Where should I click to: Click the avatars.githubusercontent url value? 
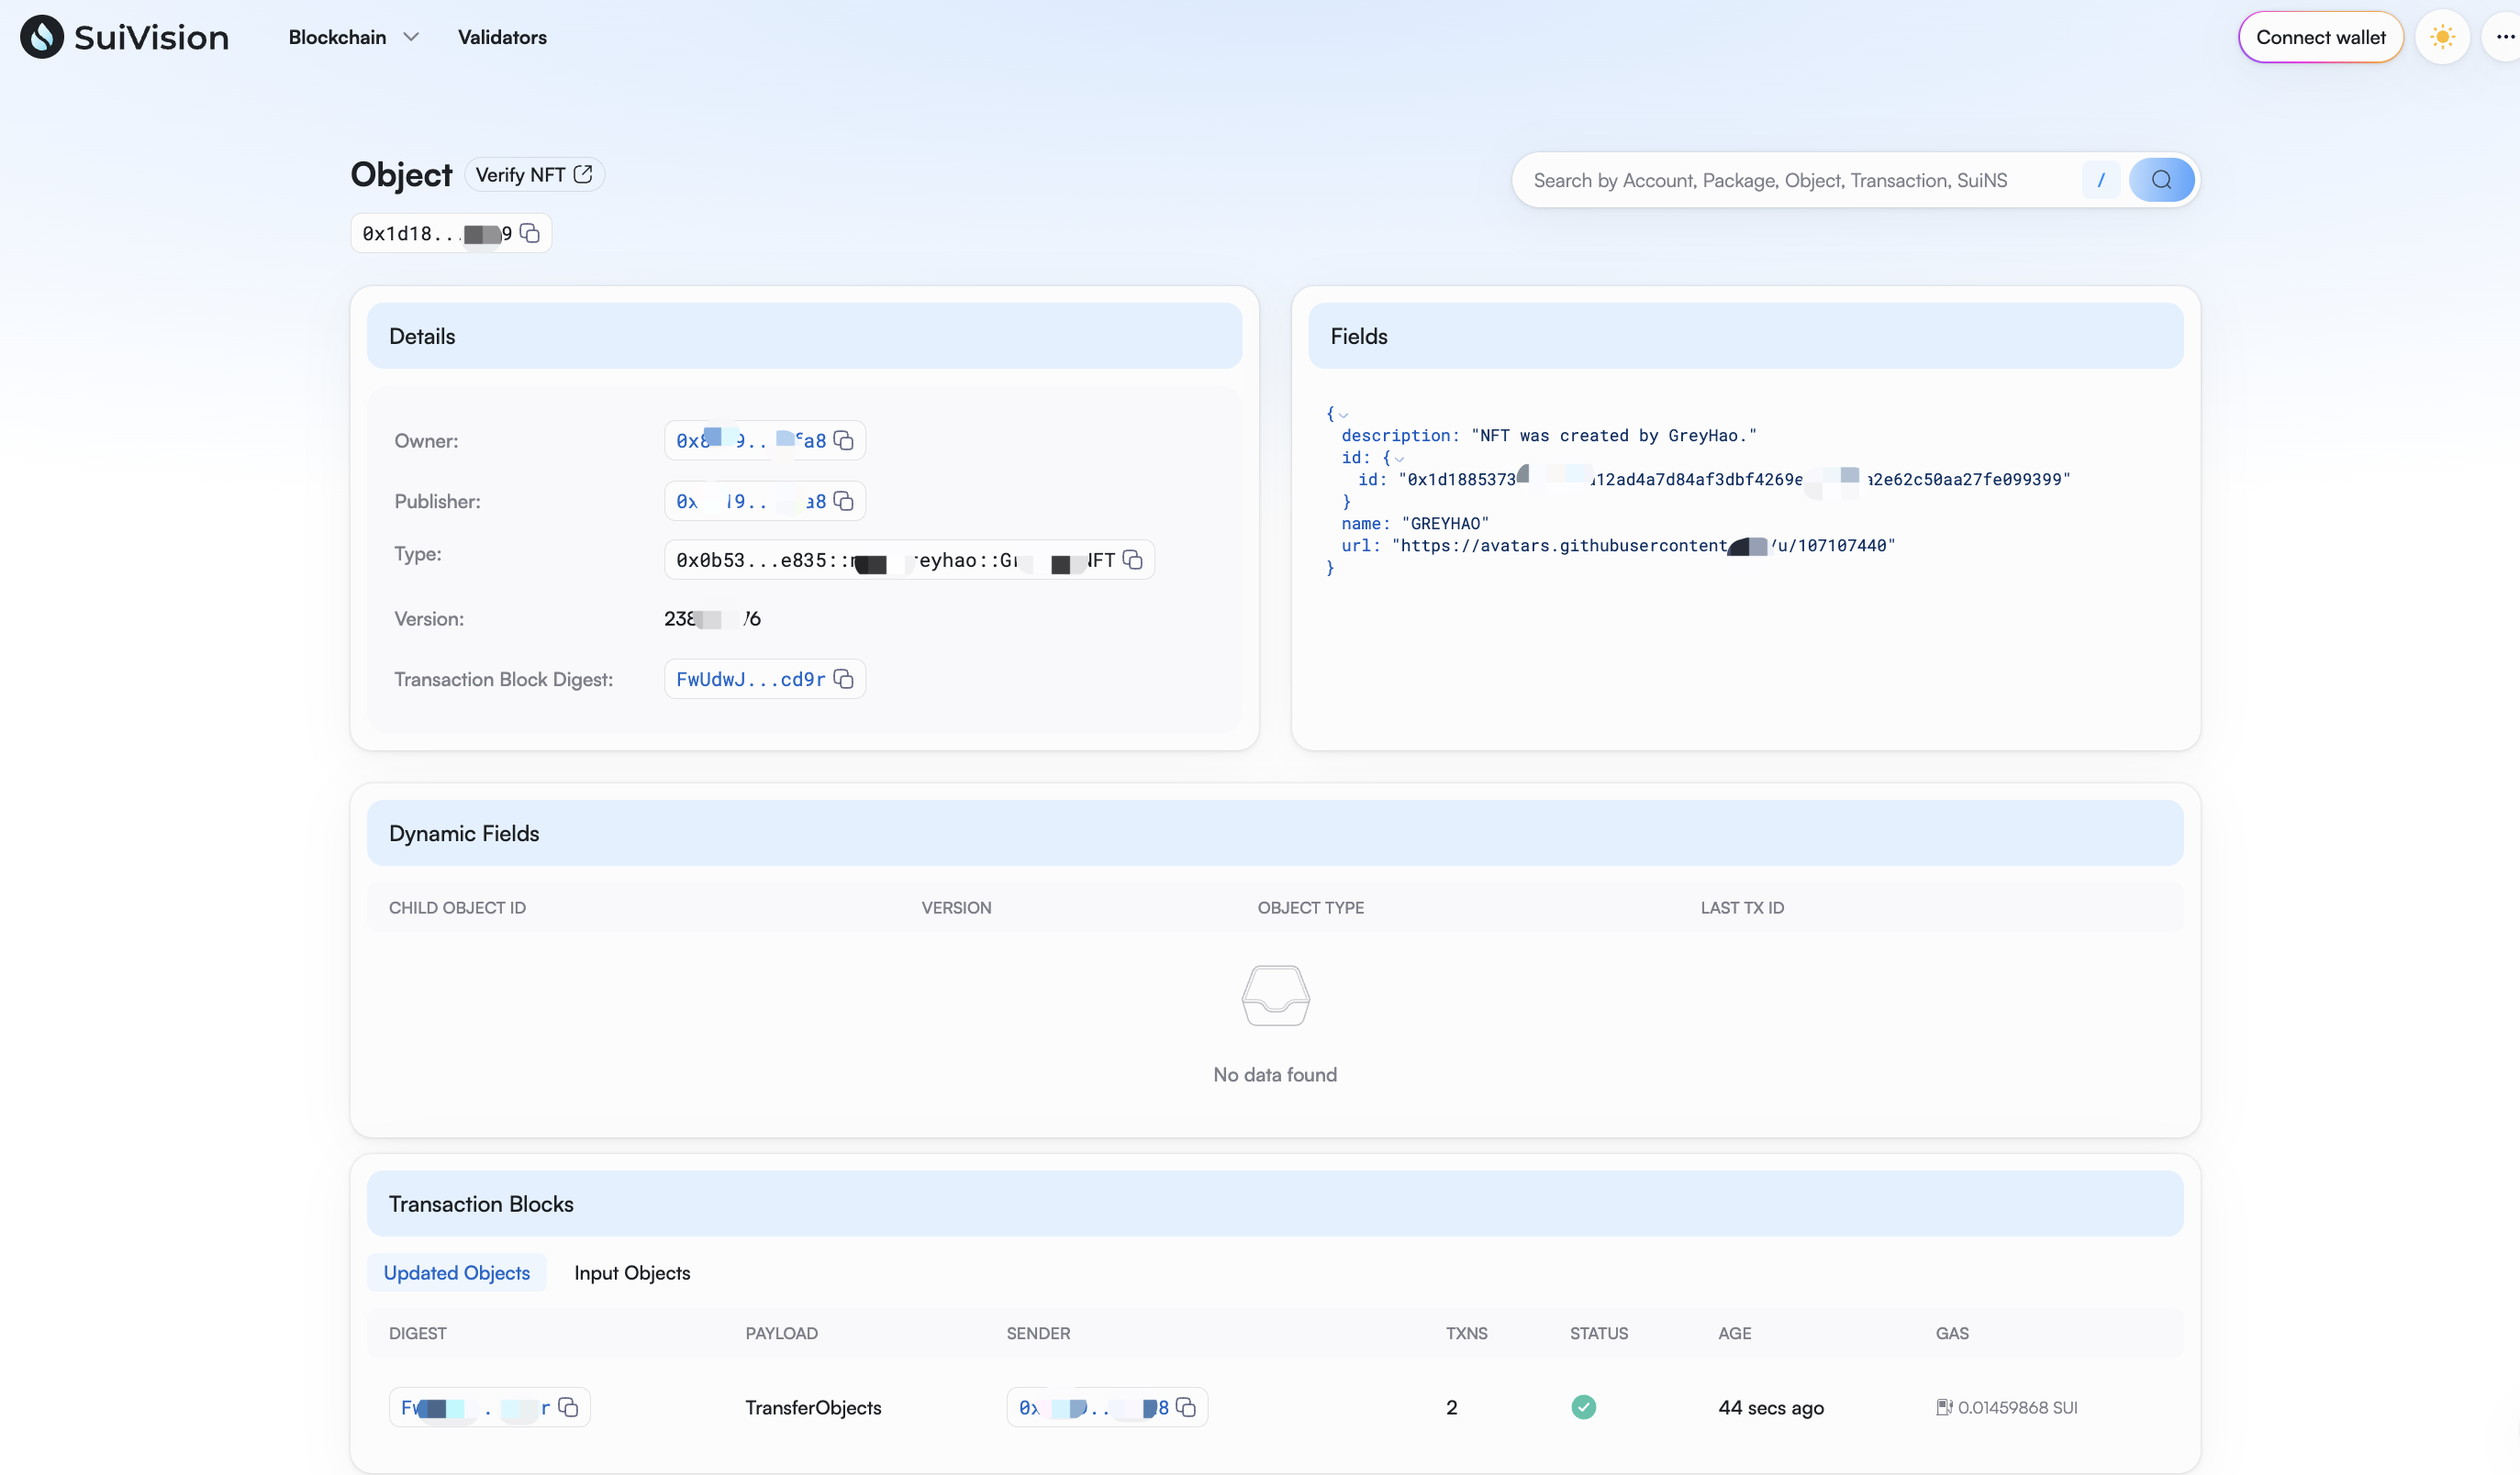(x=1643, y=546)
